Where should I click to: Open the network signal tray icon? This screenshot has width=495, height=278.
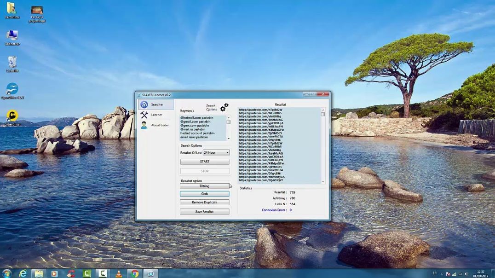pos(454,274)
